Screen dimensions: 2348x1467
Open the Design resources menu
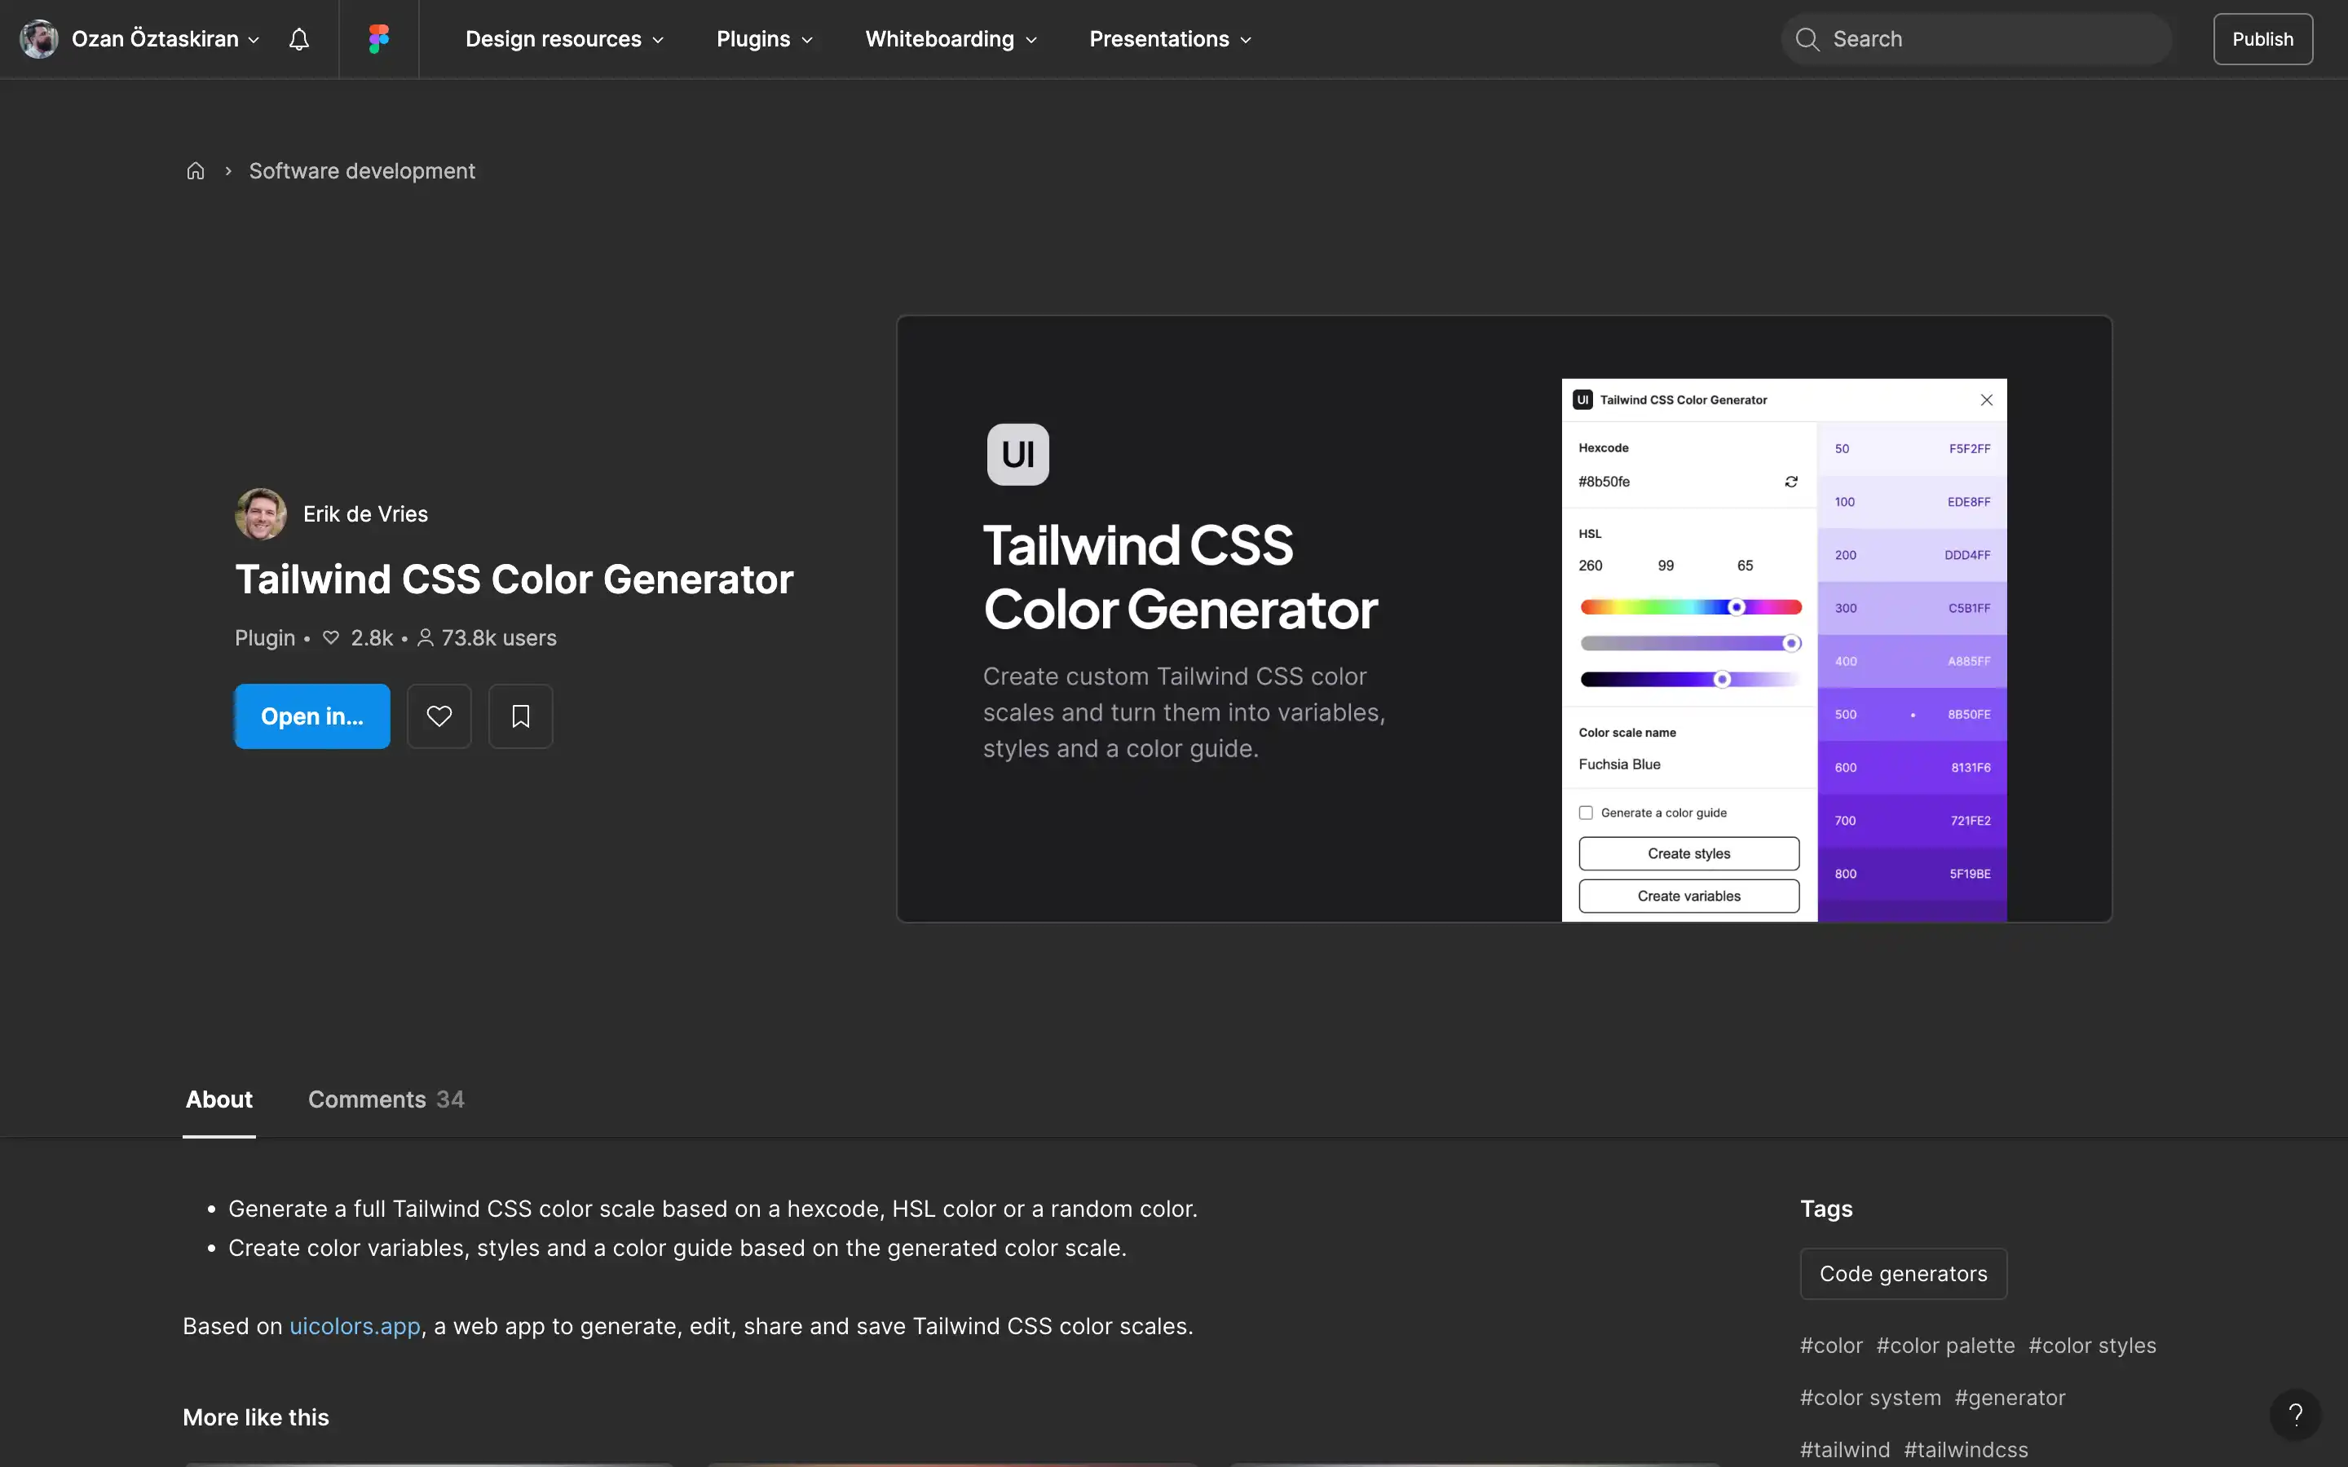565,39
